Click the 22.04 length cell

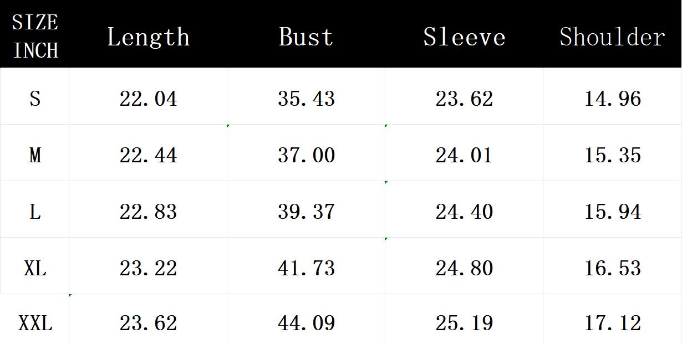[x=148, y=99]
